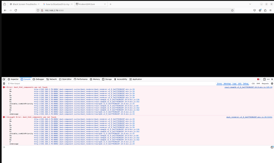The width and height of the screenshot is (274, 163).
Task: Open the Storage panel
Action: click(x=107, y=79)
